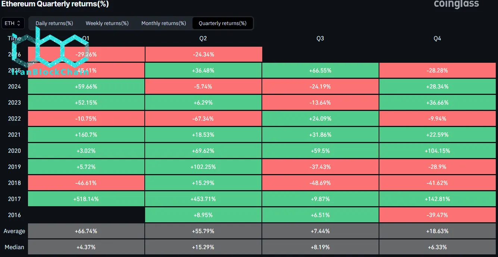Screen dimensions: 498x257
Task: Click the 2022 row label
Action: pyautogui.click(x=15, y=118)
